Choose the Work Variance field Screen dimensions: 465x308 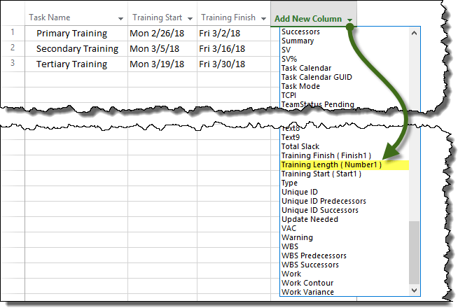tap(307, 292)
